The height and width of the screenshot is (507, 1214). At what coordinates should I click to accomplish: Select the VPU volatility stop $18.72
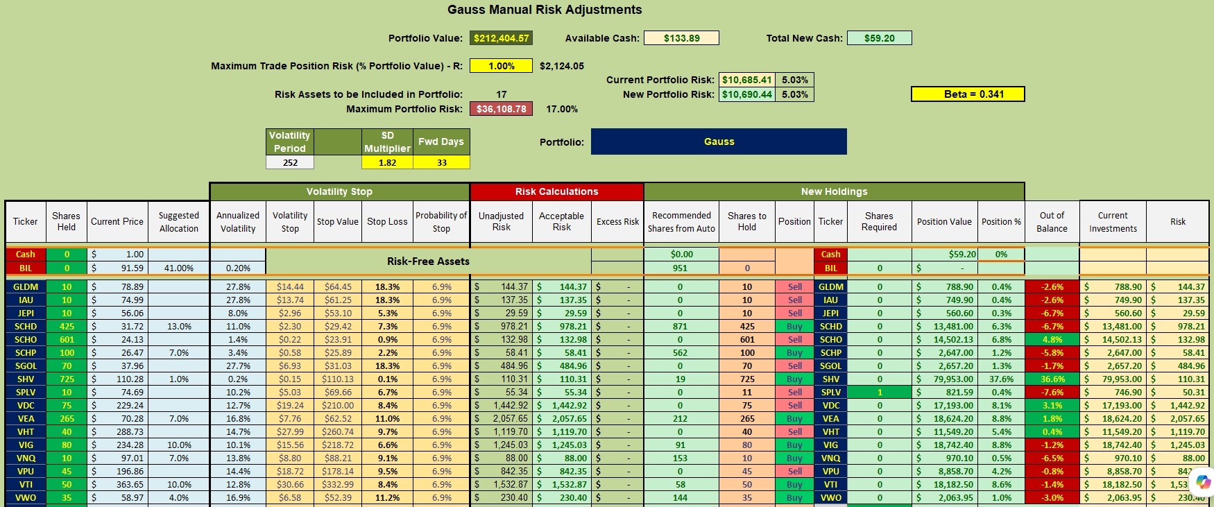click(x=290, y=471)
